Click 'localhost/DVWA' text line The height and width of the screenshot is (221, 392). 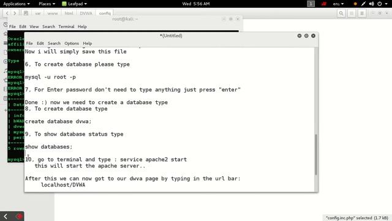tap(63, 185)
